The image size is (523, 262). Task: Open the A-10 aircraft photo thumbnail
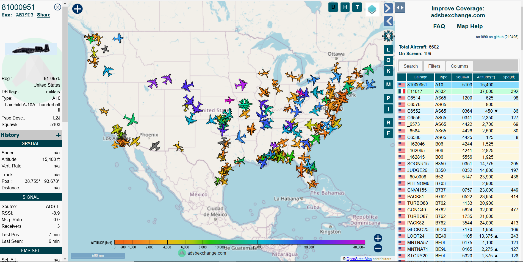pos(31,49)
